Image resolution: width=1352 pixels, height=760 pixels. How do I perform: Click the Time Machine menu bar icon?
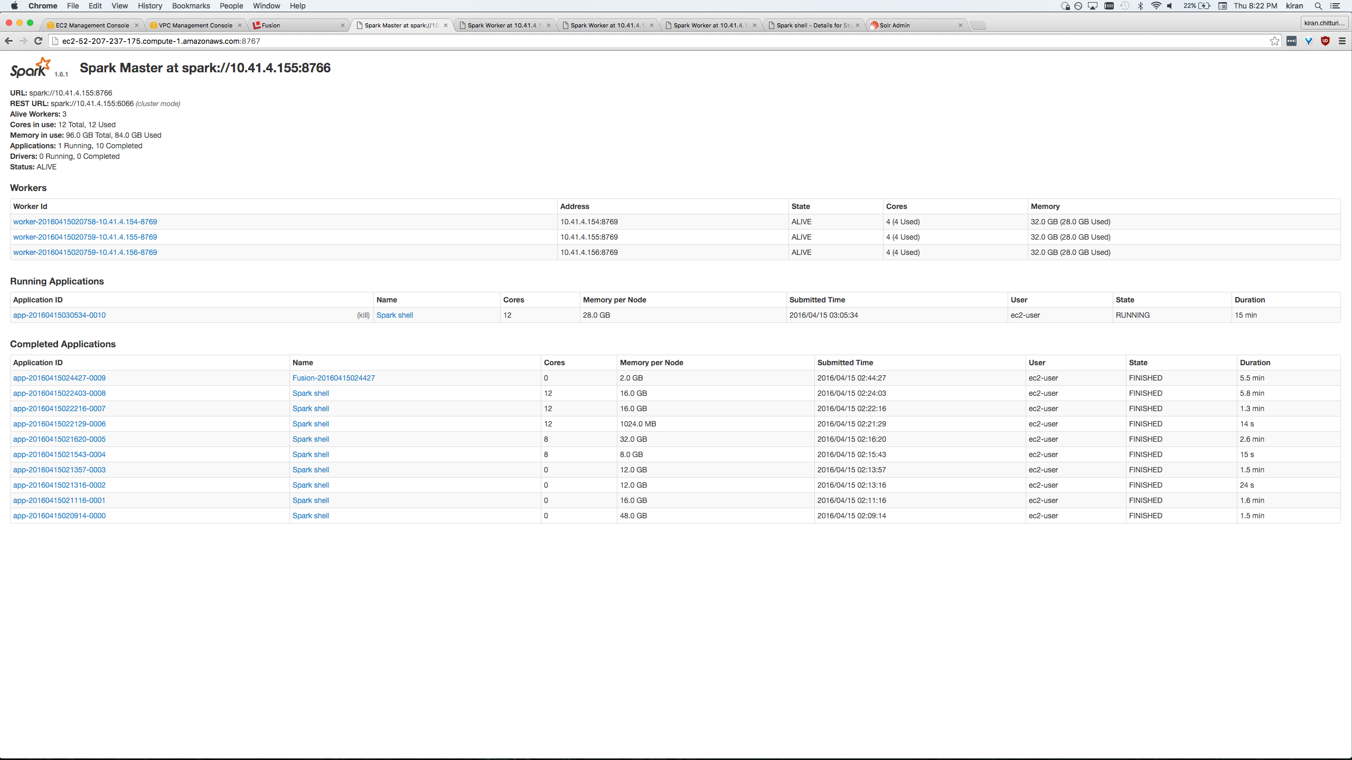[x=1124, y=6]
